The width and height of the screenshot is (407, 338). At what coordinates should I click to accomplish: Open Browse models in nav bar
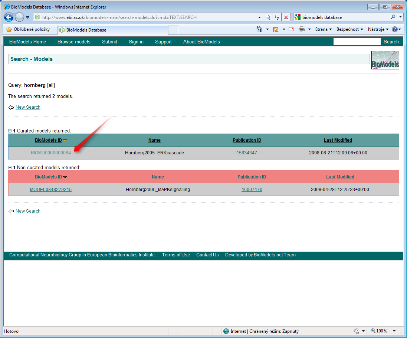pyautogui.click(x=74, y=42)
